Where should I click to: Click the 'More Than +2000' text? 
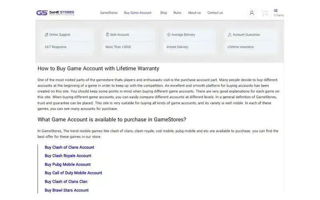[118, 47]
